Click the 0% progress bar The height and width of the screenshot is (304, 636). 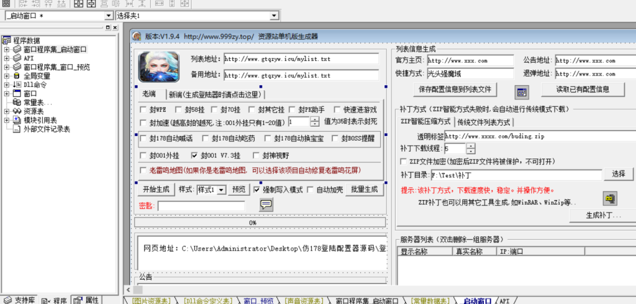260,223
